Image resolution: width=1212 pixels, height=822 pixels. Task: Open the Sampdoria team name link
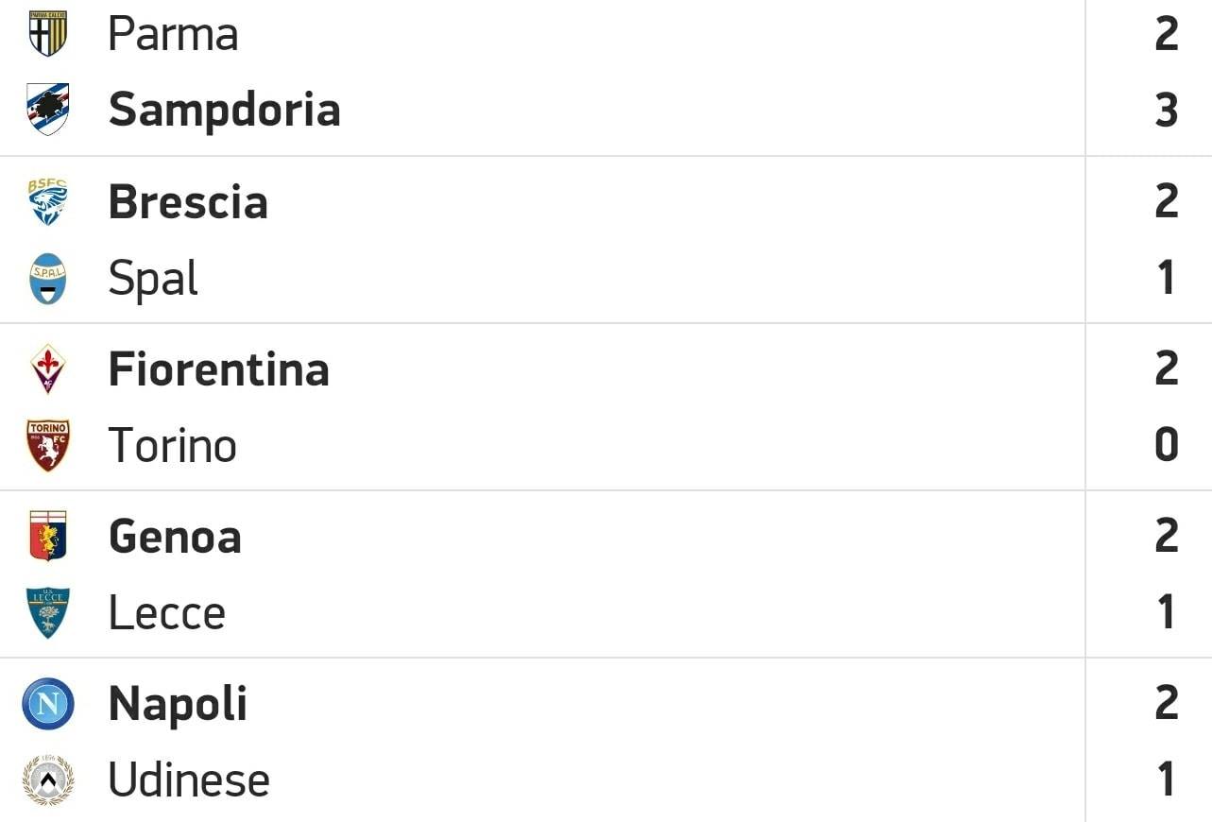(224, 110)
